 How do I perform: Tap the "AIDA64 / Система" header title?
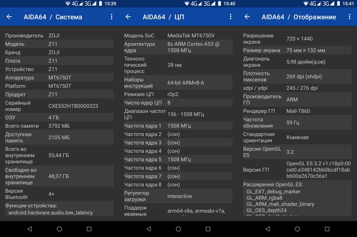[53, 17]
